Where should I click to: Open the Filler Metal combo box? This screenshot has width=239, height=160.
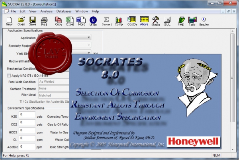(54, 96)
